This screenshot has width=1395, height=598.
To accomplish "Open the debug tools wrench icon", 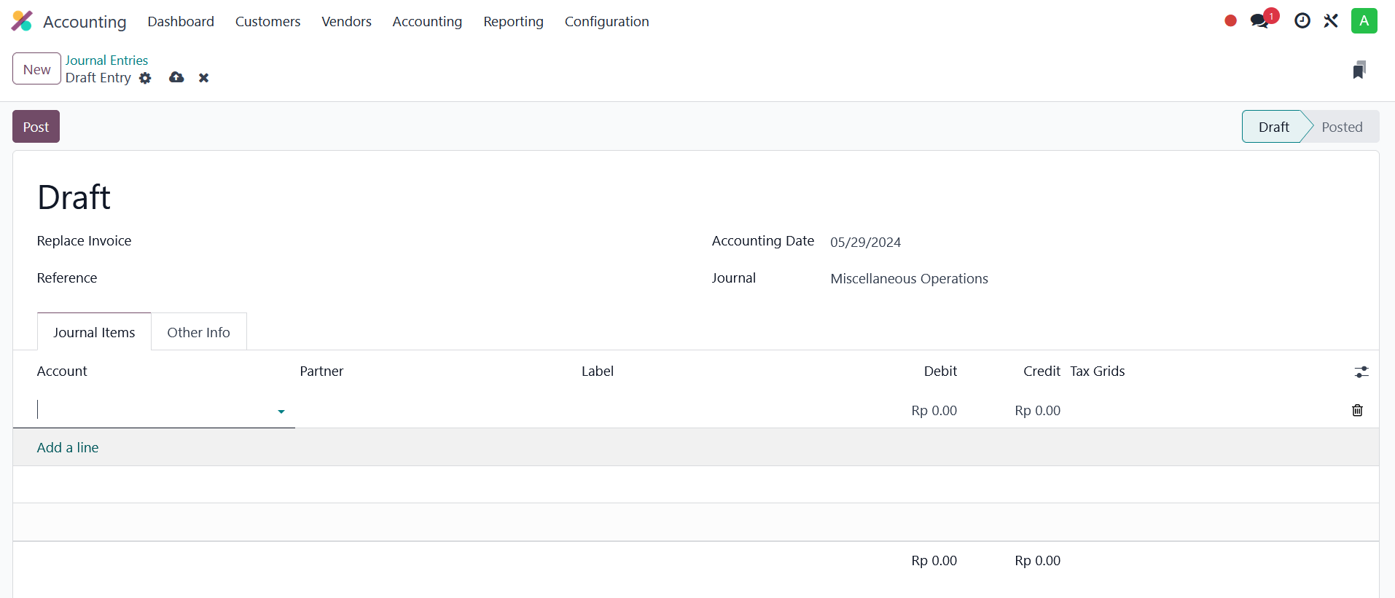I will point(1331,21).
